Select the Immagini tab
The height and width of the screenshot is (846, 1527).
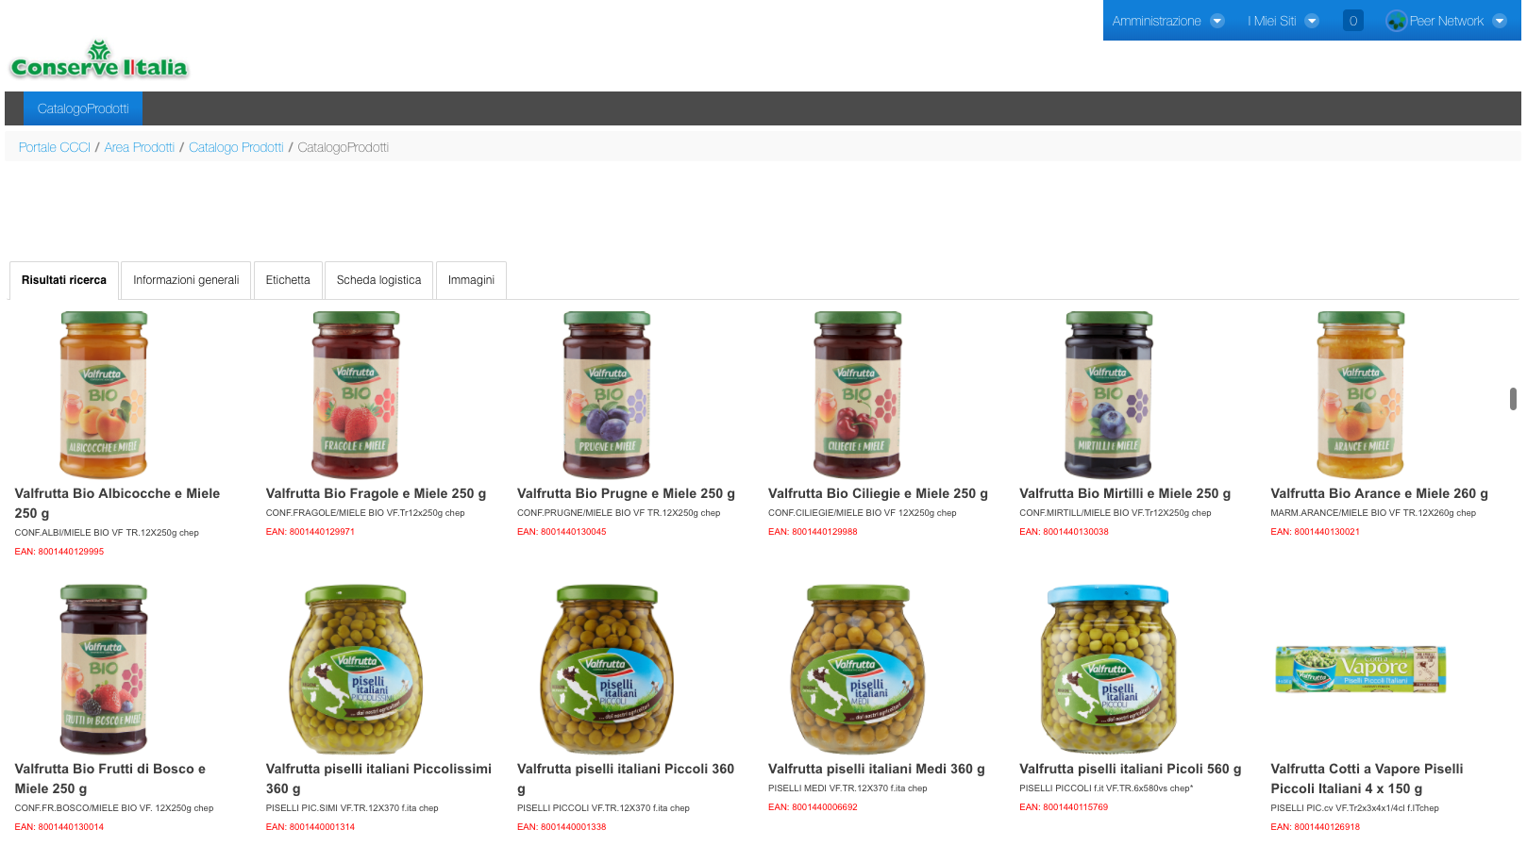471,280
